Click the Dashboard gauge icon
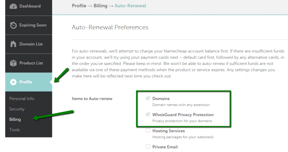This screenshot has height=152, width=288. pos(13,6)
